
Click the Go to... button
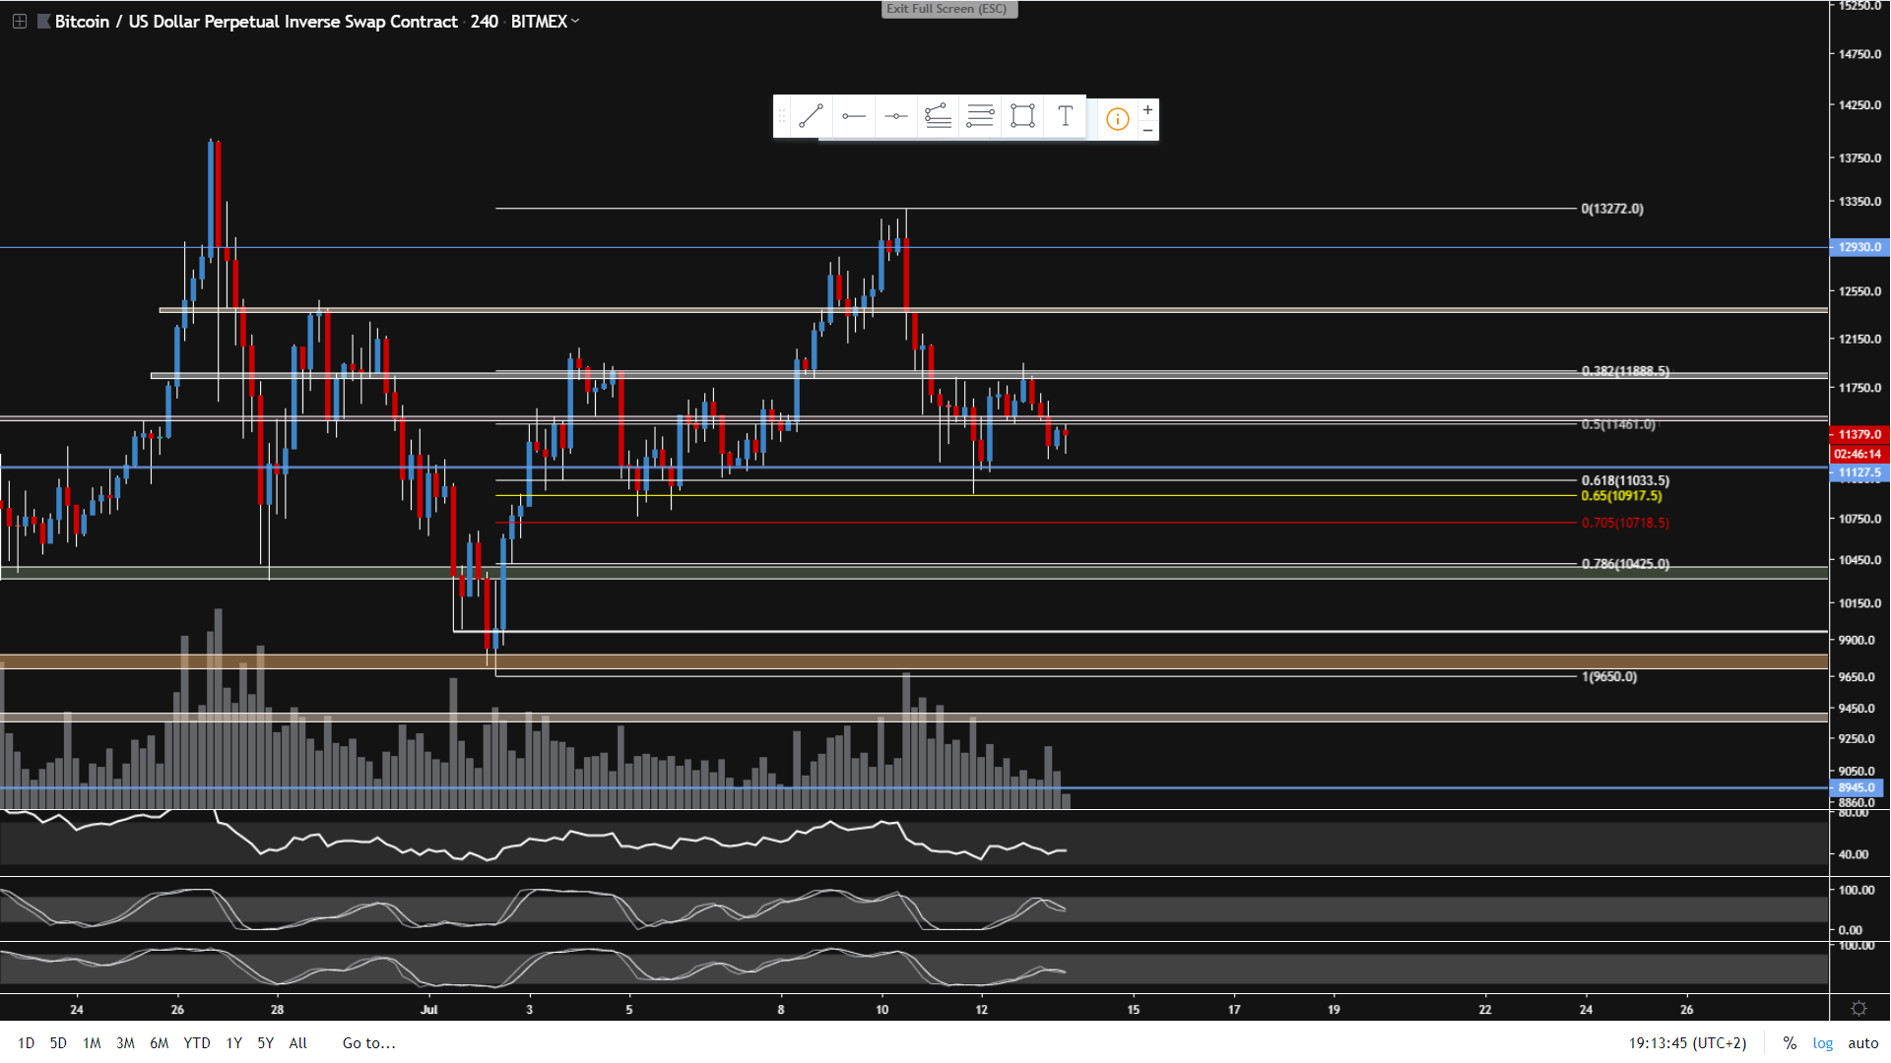pyautogui.click(x=369, y=1043)
